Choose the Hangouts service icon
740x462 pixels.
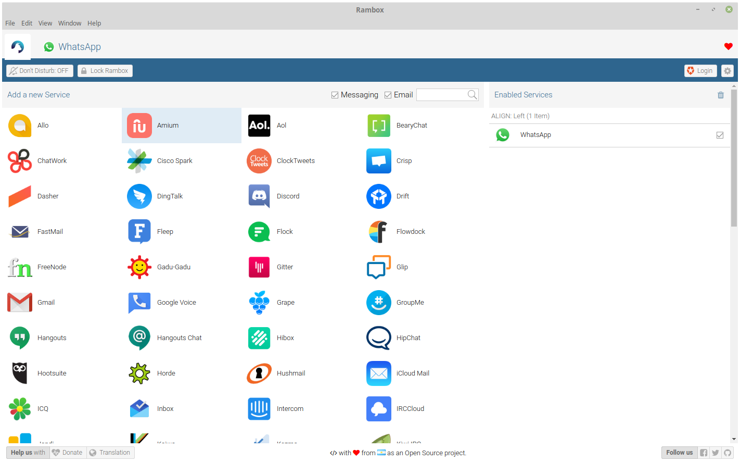point(20,338)
